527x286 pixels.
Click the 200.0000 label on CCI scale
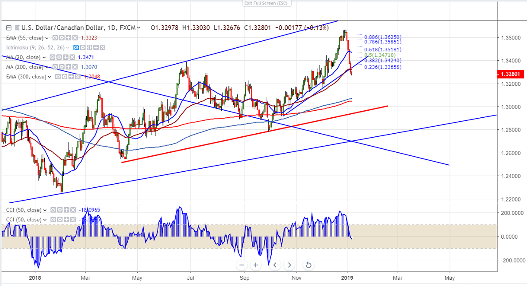coord(512,213)
